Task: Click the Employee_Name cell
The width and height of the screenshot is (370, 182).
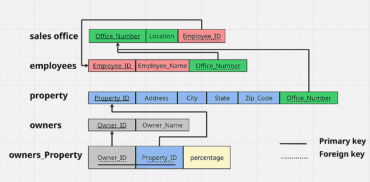Action: [162, 66]
